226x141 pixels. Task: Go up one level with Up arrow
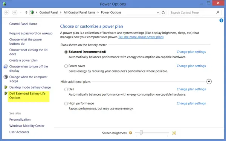pyautogui.click(x=26, y=13)
